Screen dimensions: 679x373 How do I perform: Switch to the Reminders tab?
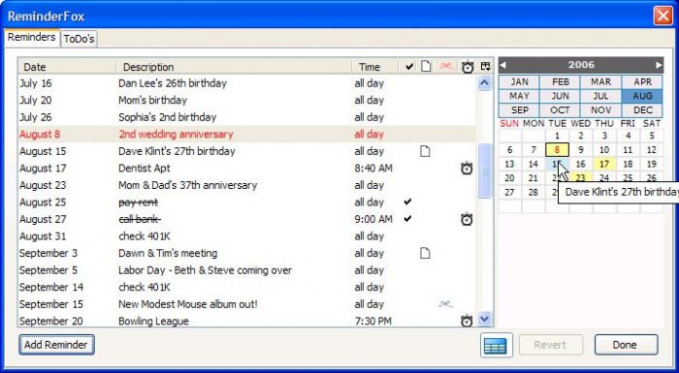[x=32, y=37]
